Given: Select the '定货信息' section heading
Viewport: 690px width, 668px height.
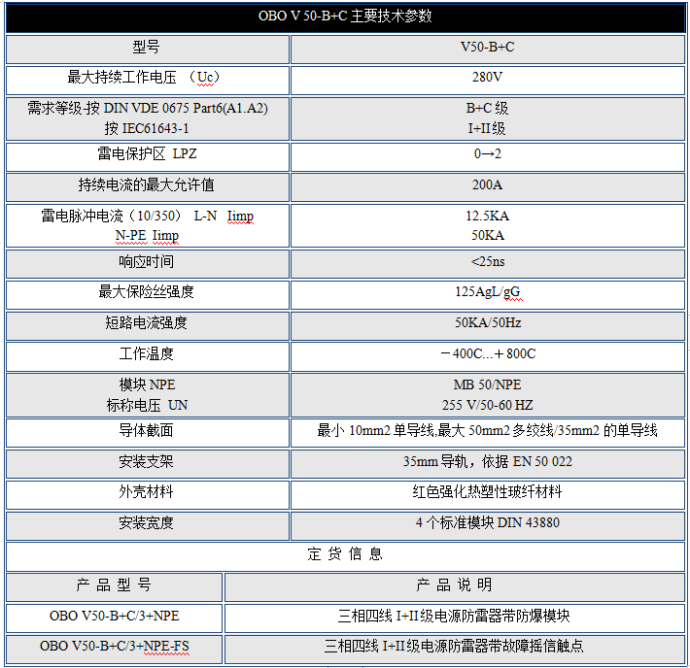Looking at the screenshot, I should (x=345, y=554).
